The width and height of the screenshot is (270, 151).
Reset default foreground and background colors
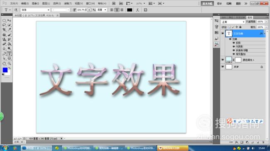(3, 74)
